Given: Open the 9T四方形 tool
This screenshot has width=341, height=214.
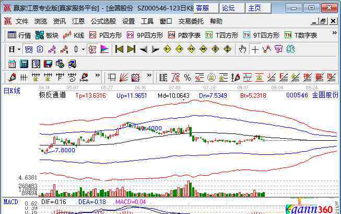Looking at the screenshot, I should [261, 35].
